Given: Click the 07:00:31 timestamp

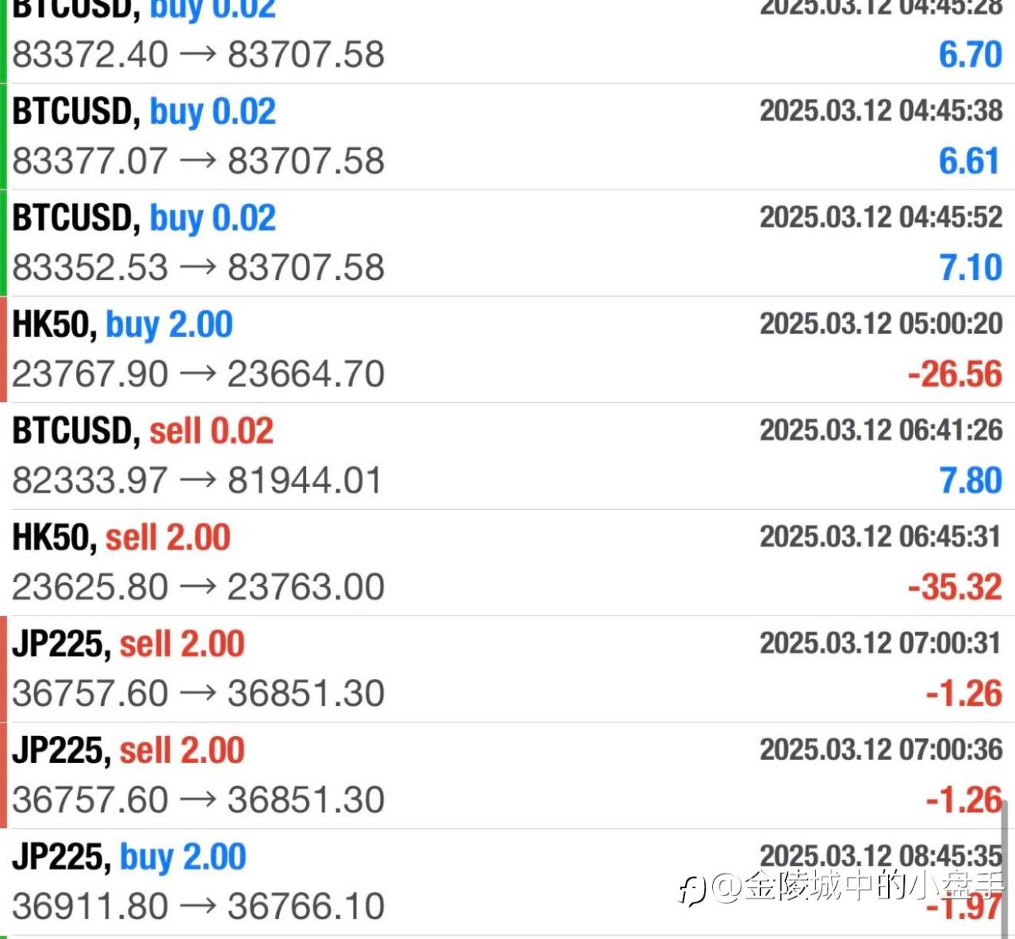Looking at the screenshot, I should click(881, 643).
